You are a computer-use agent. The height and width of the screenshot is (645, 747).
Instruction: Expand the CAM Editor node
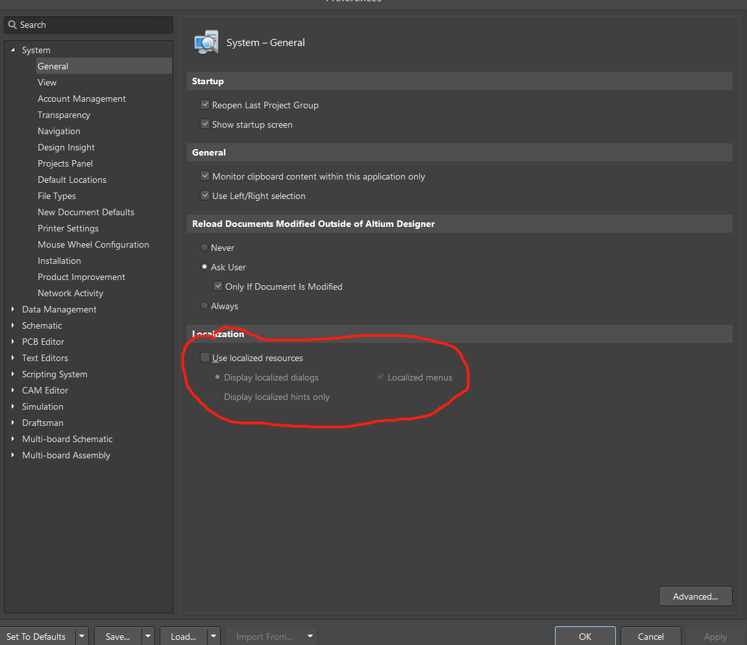(13, 390)
